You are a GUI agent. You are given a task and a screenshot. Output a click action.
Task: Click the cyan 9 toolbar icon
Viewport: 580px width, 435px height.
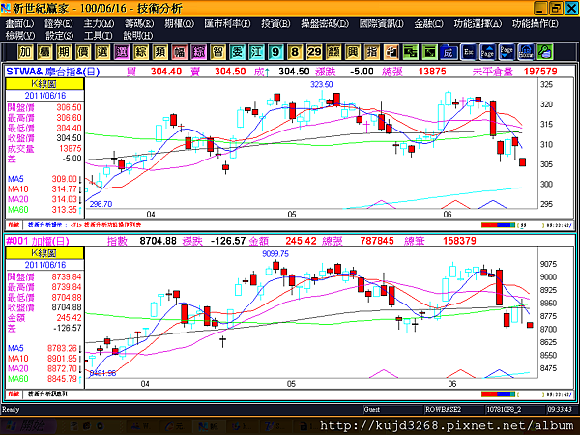(275, 52)
